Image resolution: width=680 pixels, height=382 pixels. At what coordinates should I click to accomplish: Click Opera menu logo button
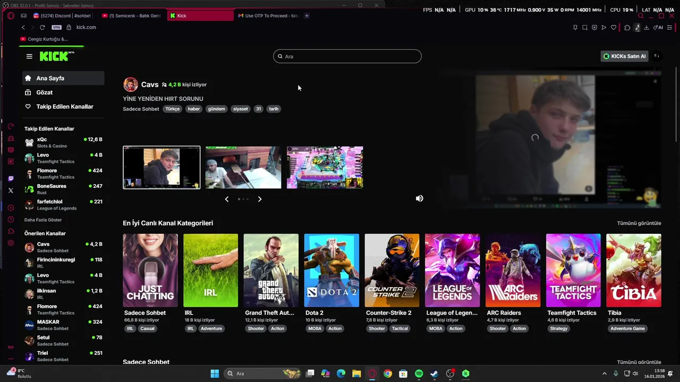coord(11,16)
